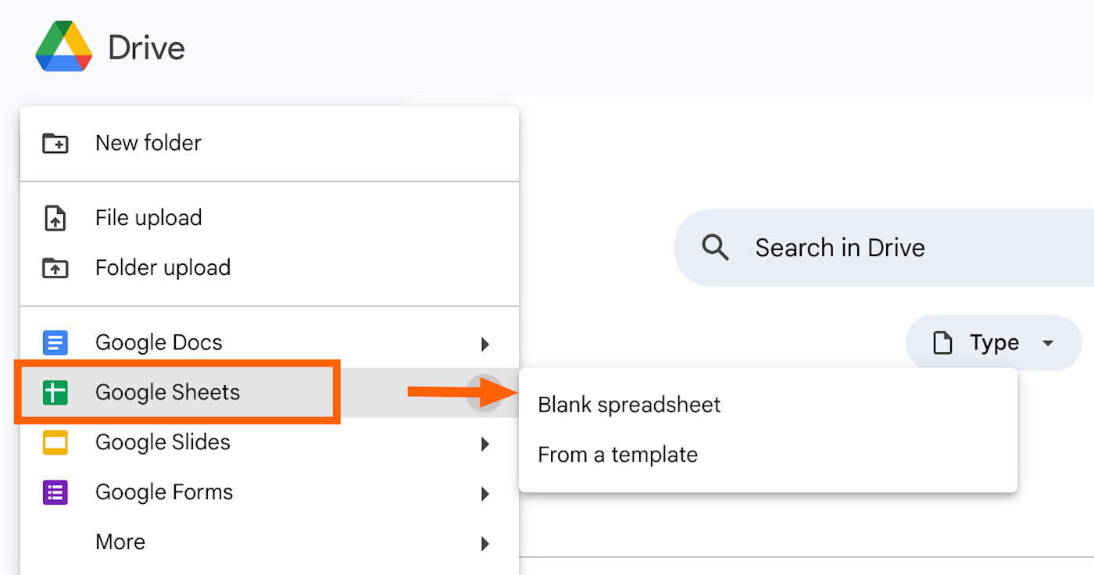Click the New folder icon
This screenshot has width=1094, height=575.
point(55,143)
